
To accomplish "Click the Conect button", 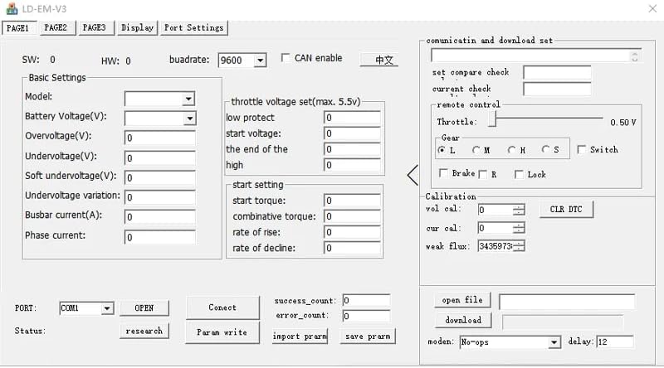I will [x=222, y=307].
